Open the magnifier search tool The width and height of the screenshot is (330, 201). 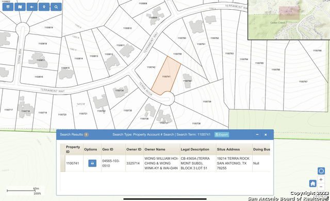(56, 7)
